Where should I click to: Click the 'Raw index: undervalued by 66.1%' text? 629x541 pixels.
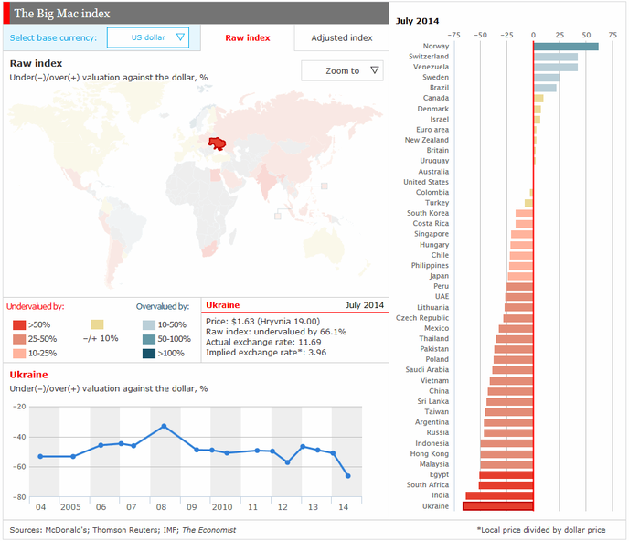coord(276,332)
